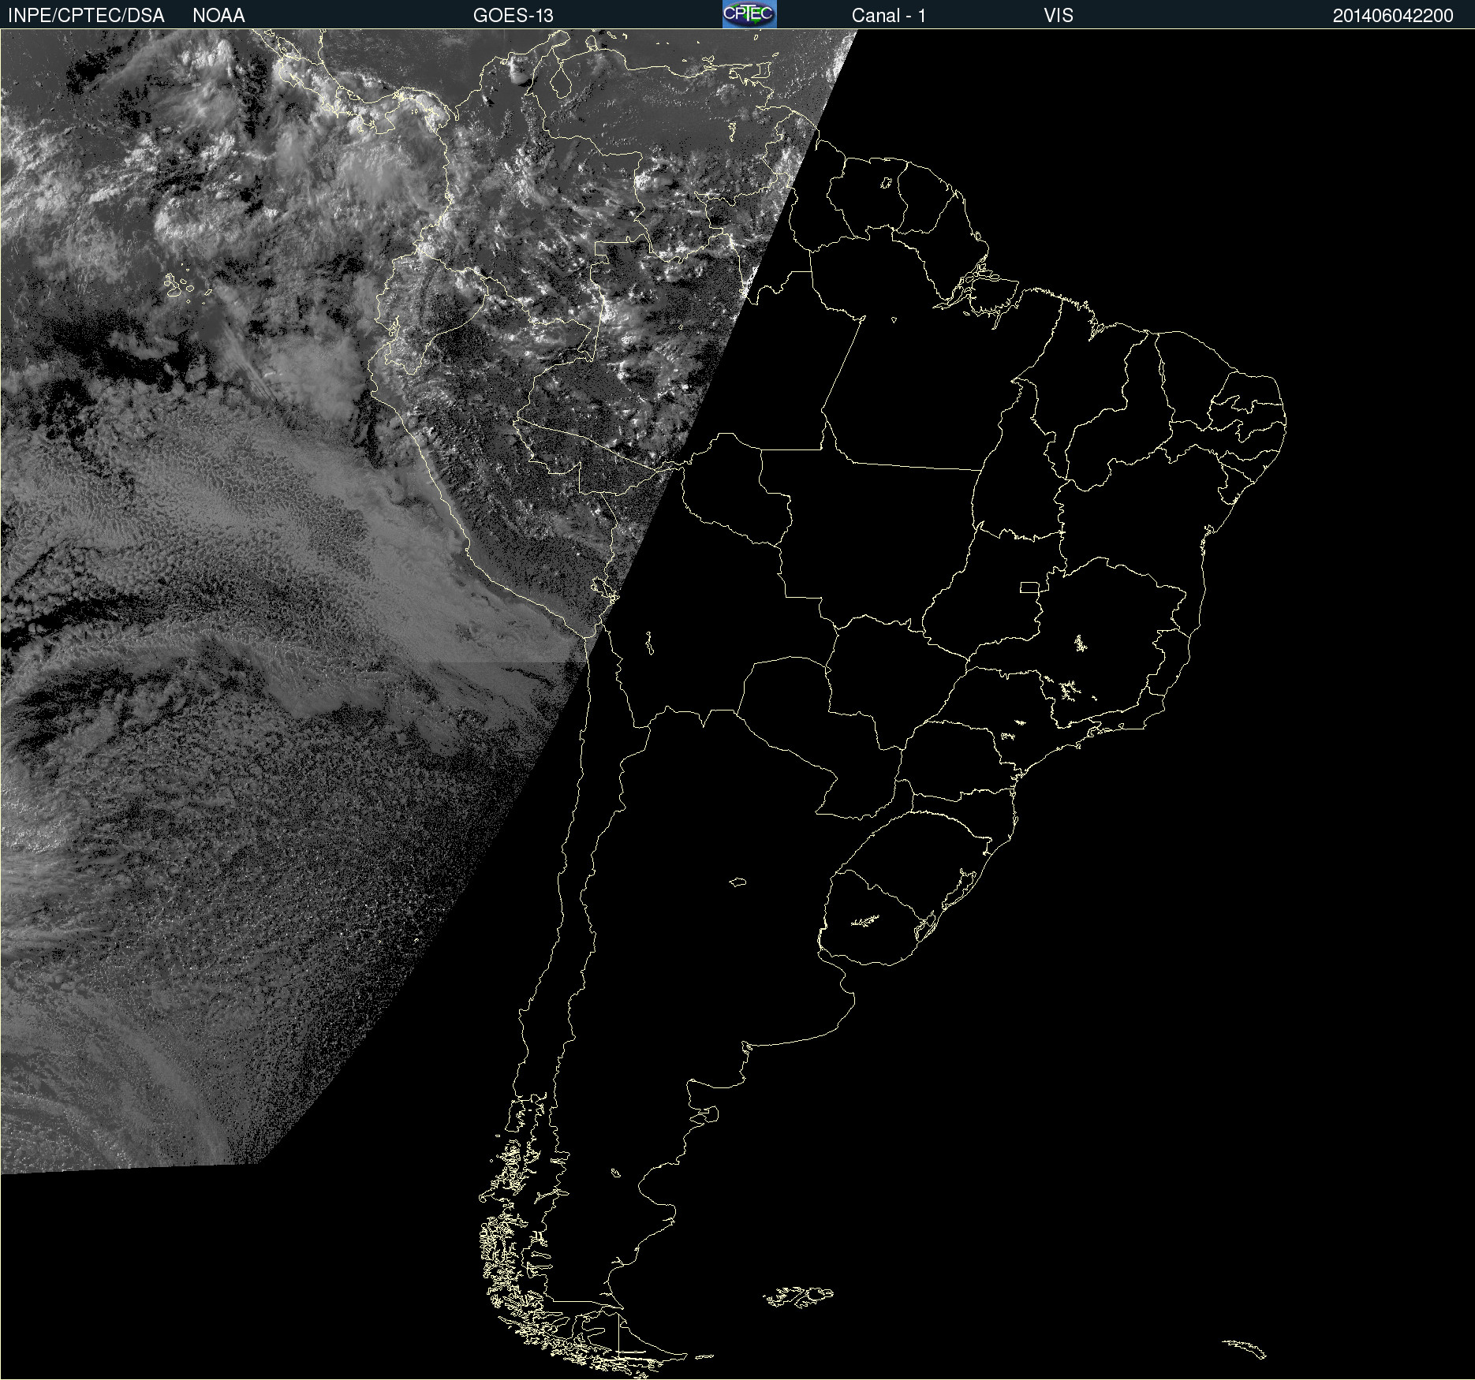This screenshot has height=1380, width=1475.
Task: Click the CPTEC logo in the header
Action: [x=749, y=14]
